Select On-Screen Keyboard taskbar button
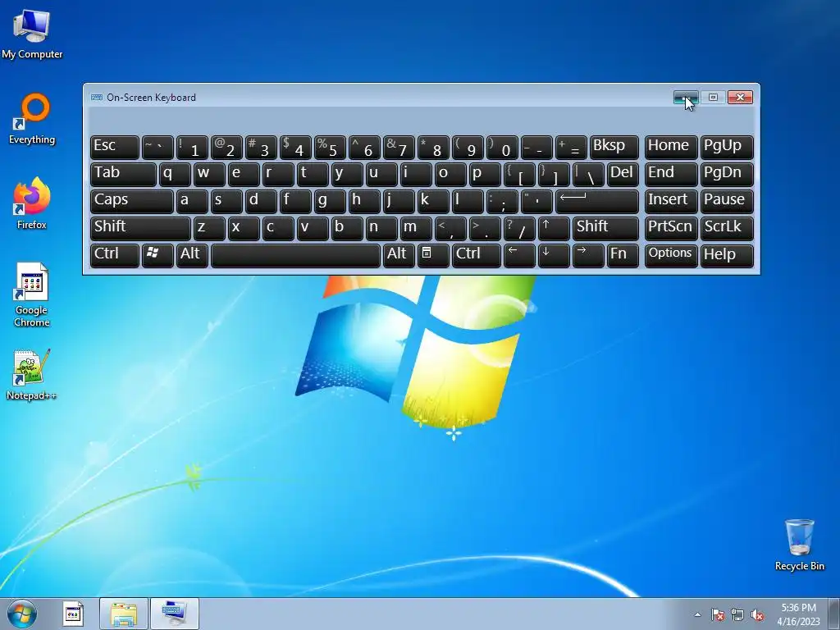The height and width of the screenshot is (630, 840). pyautogui.click(x=174, y=614)
